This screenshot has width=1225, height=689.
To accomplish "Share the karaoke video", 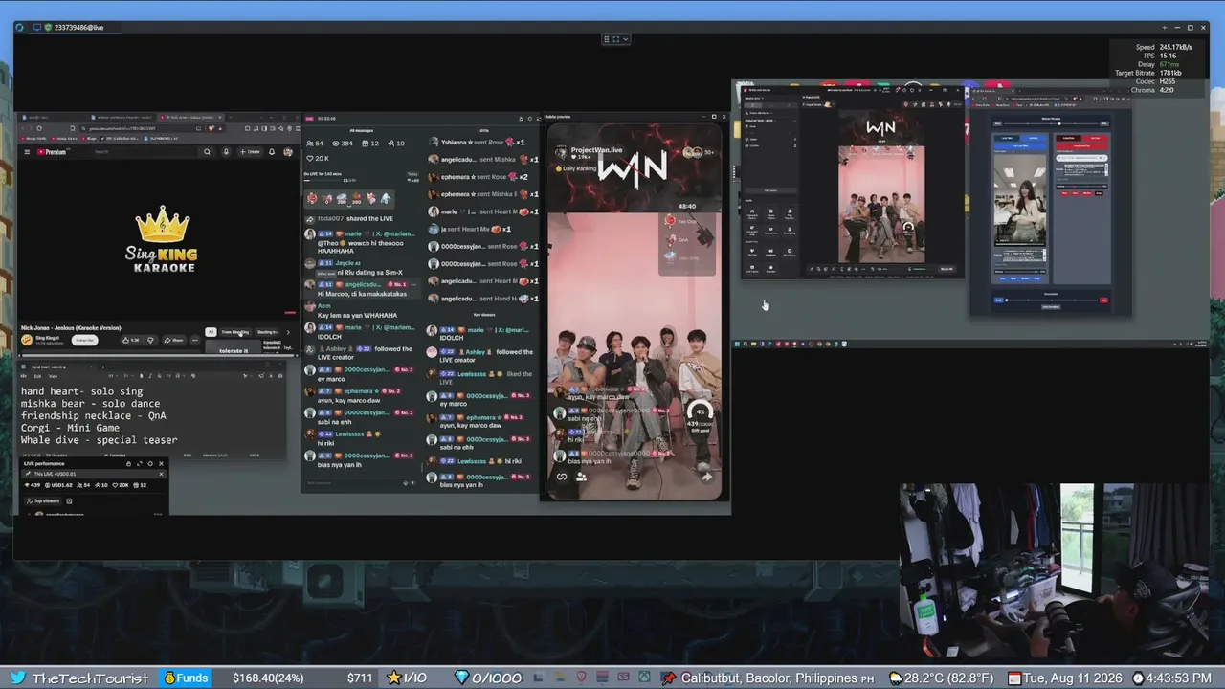I will [173, 340].
